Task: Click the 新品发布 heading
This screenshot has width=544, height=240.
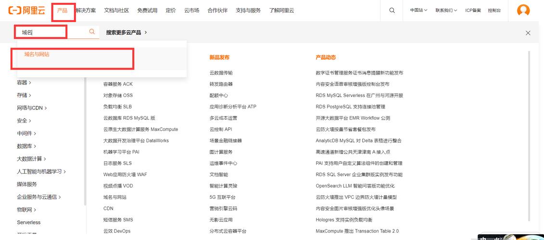Action: 219,58
